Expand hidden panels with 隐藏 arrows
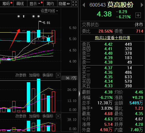The width and height of the screenshot is (145, 133). (64, 4)
